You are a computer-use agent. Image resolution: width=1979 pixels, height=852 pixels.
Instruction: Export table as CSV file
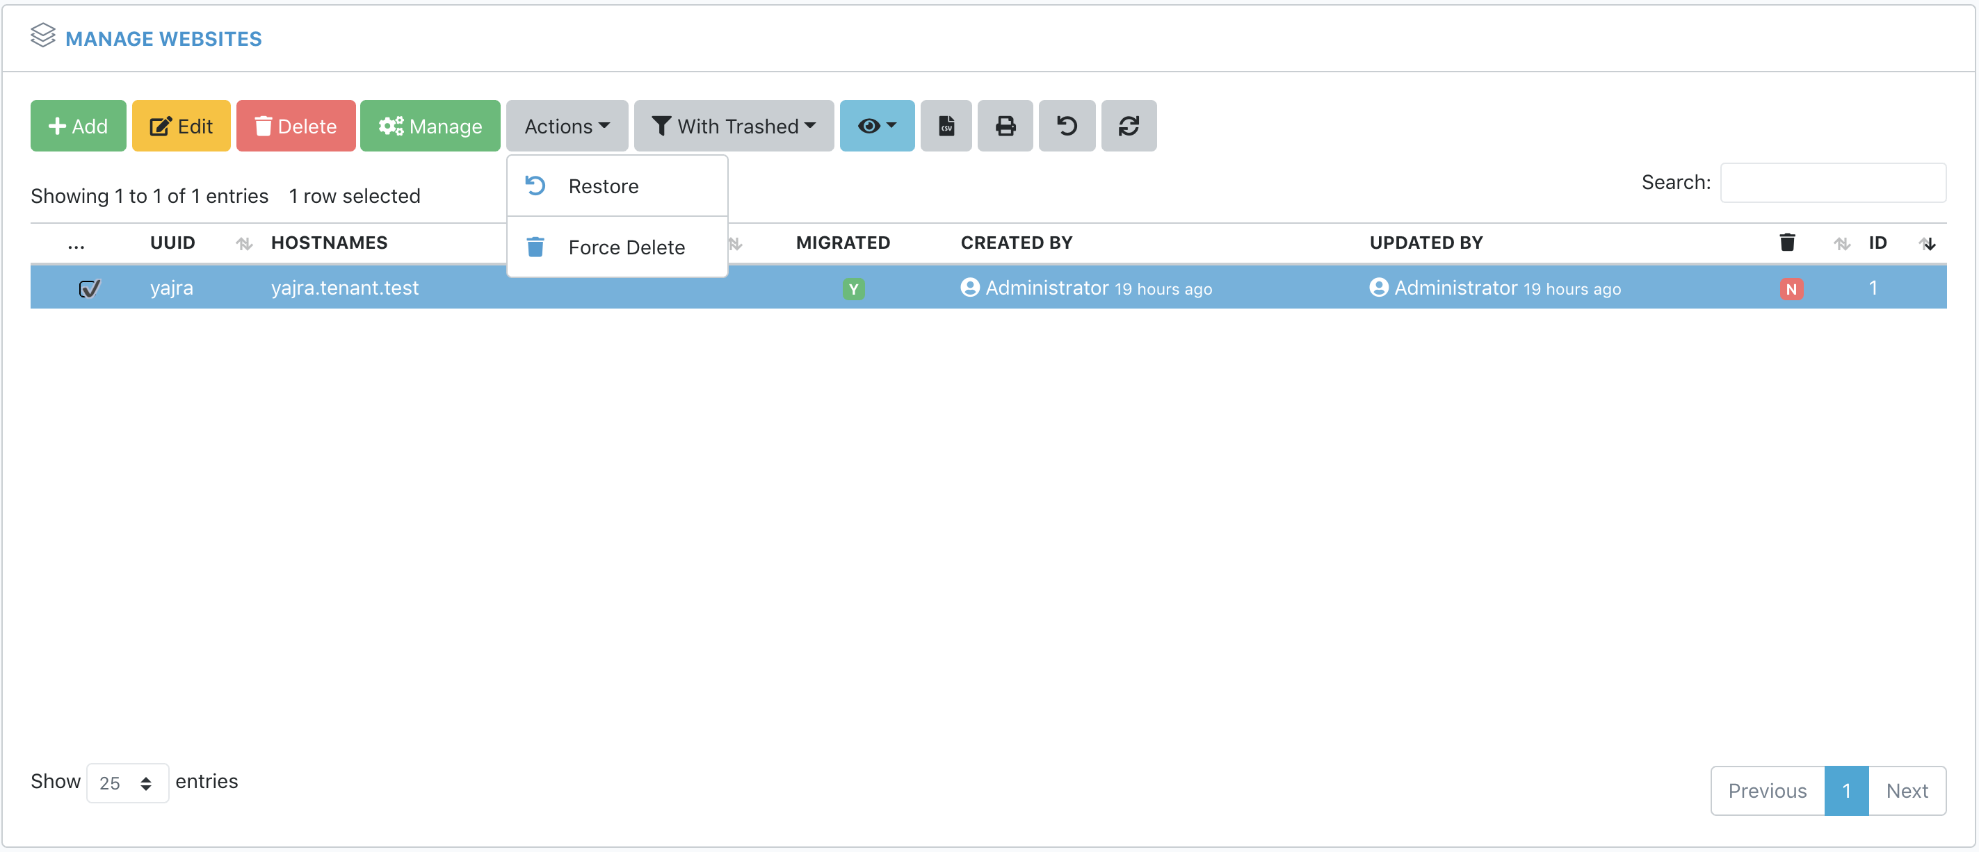tap(946, 126)
